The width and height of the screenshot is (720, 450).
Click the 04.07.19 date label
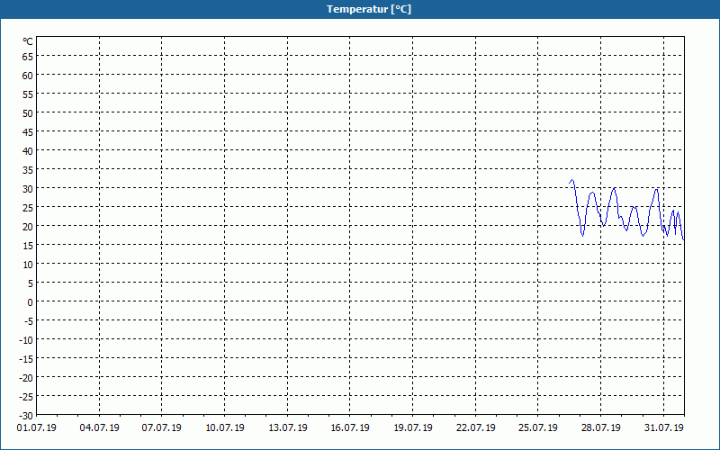[99, 428]
